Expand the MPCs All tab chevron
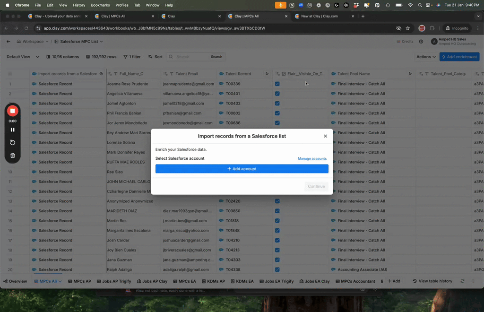Image resolution: width=484 pixels, height=312 pixels. (x=60, y=281)
